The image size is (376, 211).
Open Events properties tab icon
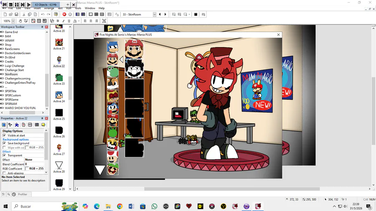click(37, 125)
